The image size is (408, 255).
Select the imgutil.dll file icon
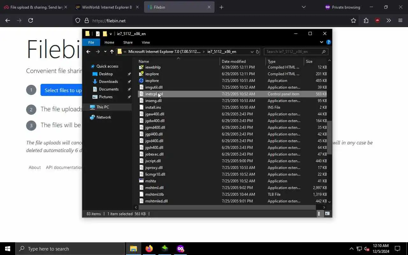click(142, 87)
